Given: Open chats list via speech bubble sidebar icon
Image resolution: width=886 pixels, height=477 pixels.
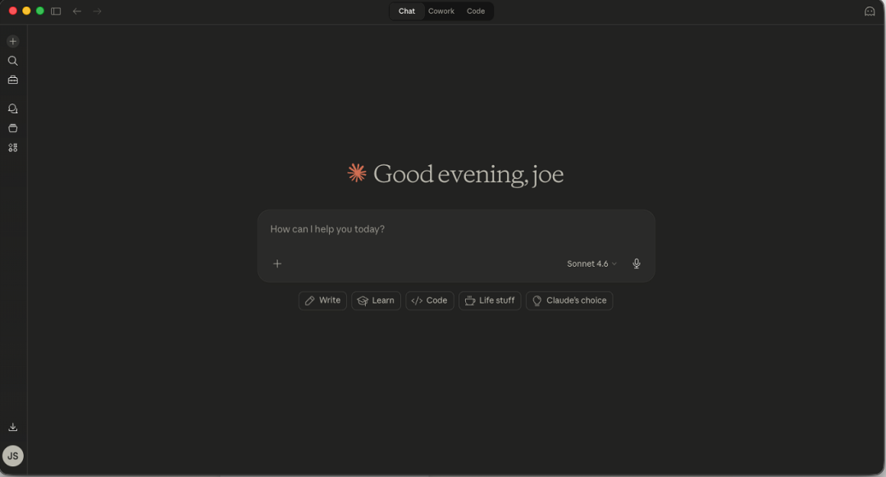Looking at the screenshot, I should click(x=13, y=108).
